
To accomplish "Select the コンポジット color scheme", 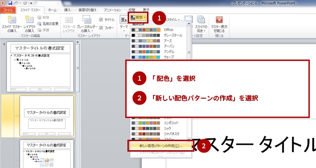I will [x=158, y=123].
